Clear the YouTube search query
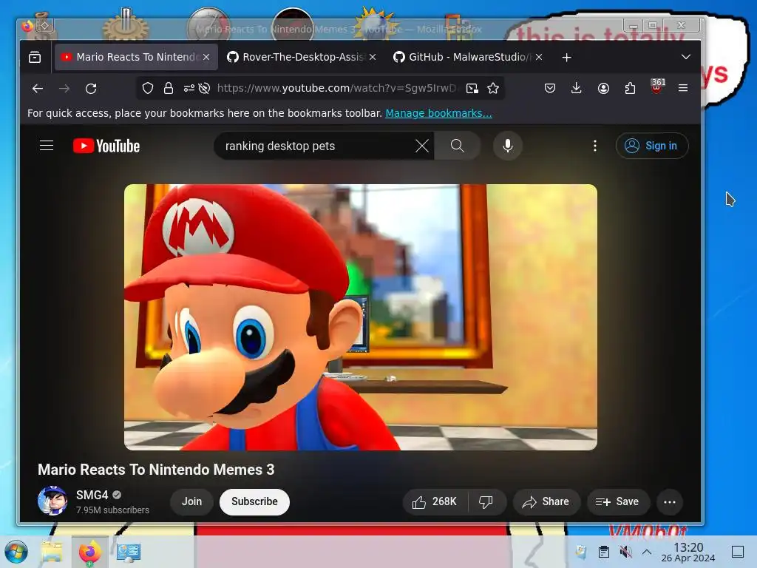 tap(422, 146)
